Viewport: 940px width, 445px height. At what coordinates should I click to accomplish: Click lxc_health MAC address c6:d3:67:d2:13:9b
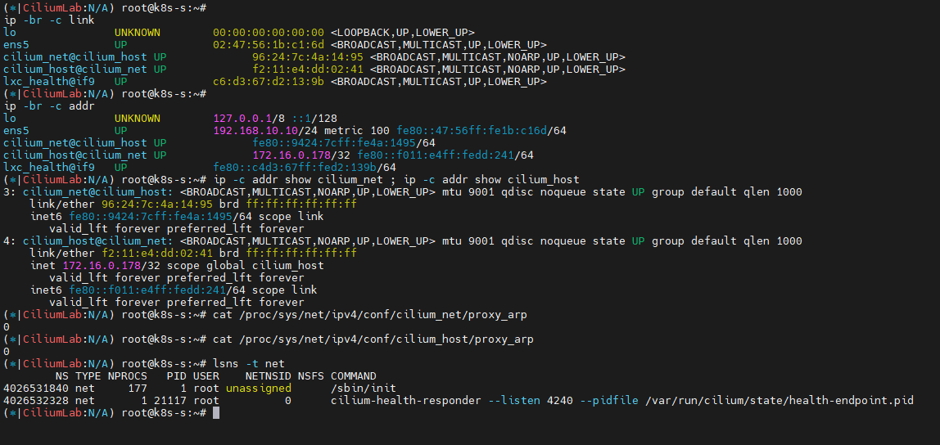click(269, 82)
